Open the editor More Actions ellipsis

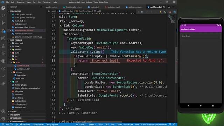pyautogui.click(x=174, y=7)
